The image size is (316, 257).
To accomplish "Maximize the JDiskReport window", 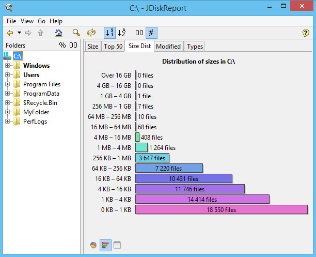I will (x=283, y=6).
